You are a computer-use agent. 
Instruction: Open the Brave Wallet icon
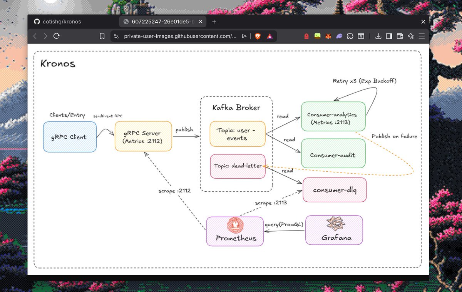click(x=400, y=36)
